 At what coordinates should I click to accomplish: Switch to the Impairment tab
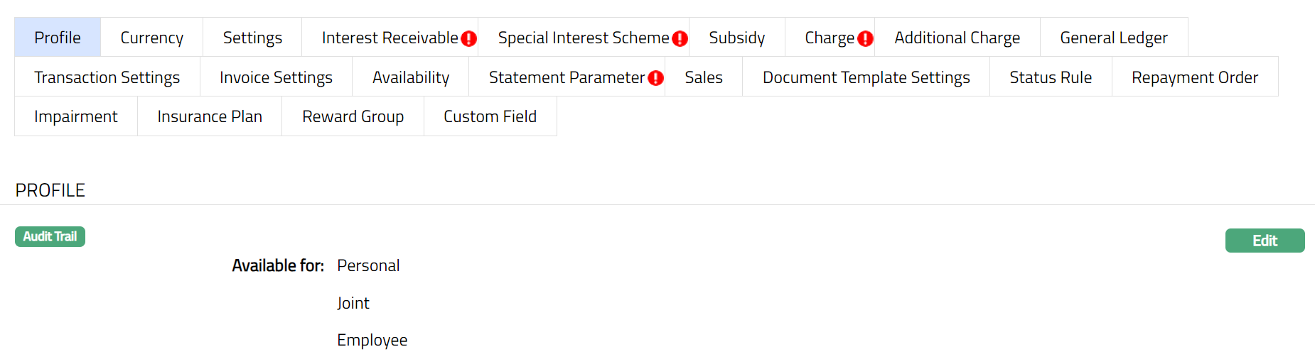[x=75, y=116]
